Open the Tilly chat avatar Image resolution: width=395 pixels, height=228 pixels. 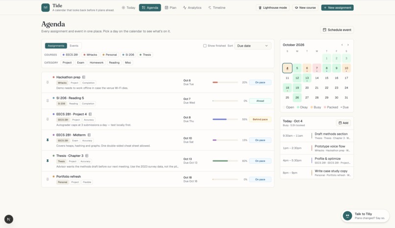coord(347,216)
